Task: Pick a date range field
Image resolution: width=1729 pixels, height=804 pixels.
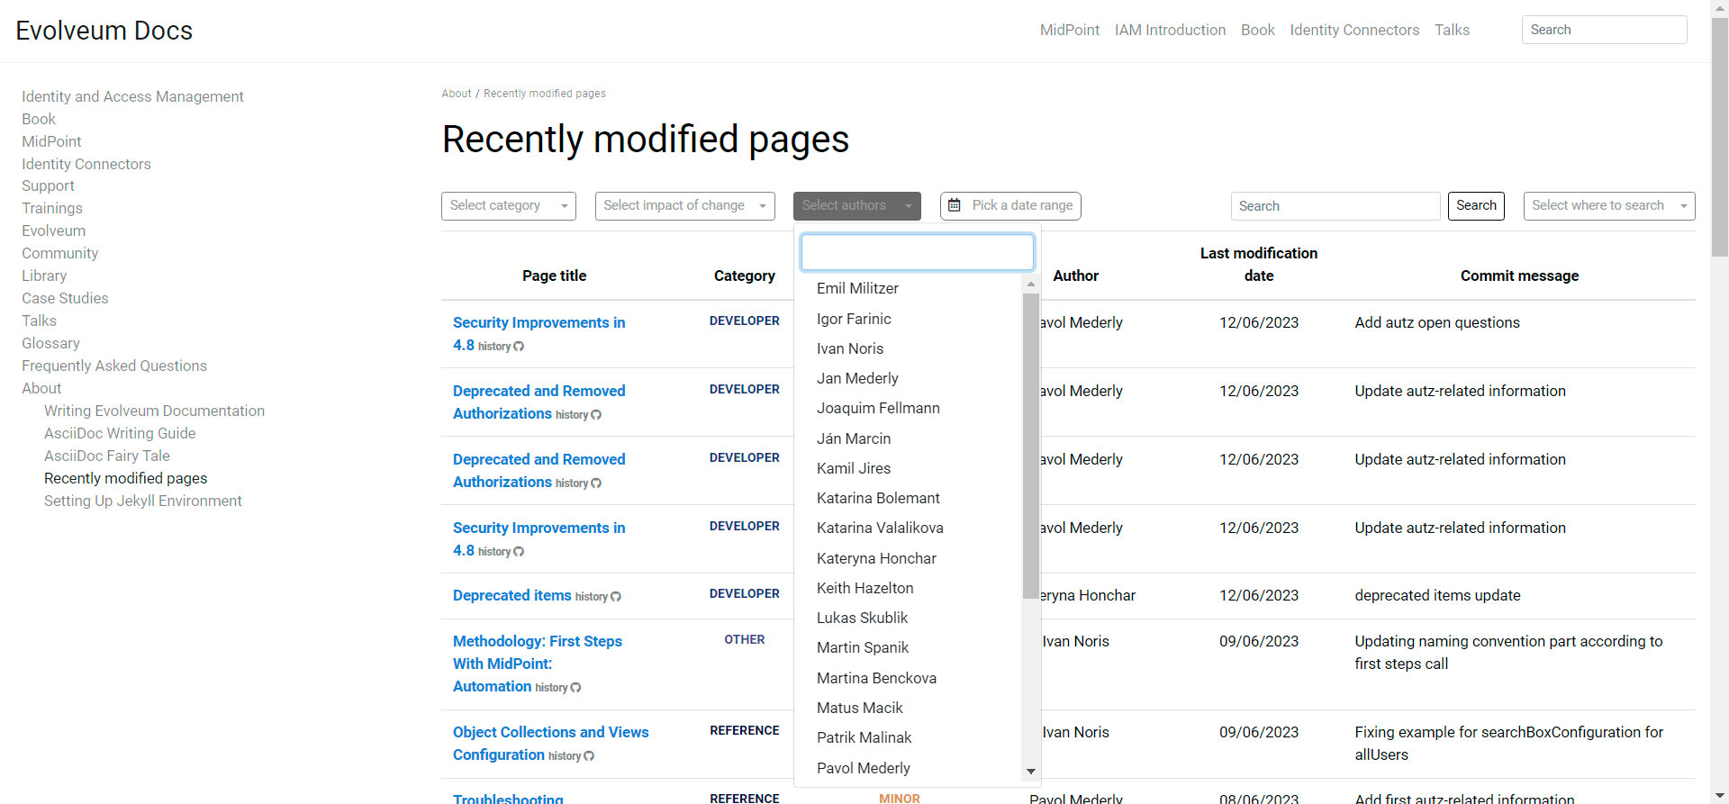Action: [x=1010, y=205]
